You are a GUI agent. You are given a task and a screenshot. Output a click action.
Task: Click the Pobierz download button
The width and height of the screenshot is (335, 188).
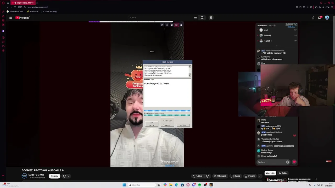[x=250, y=176]
